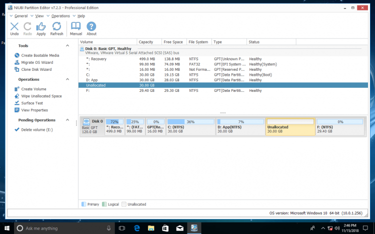Click the View Properties link

(34, 110)
